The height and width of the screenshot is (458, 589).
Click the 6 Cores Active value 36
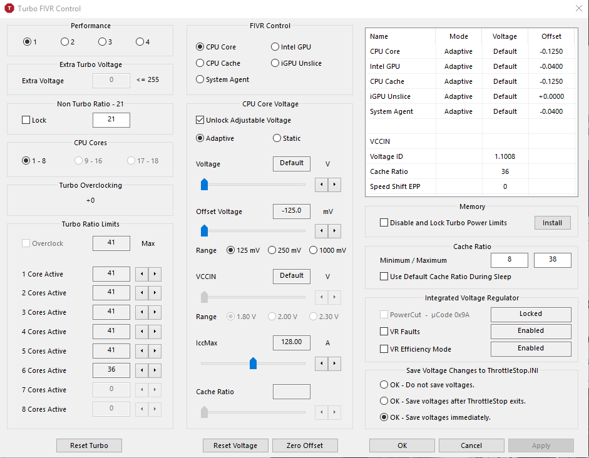pyautogui.click(x=111, y=370)
